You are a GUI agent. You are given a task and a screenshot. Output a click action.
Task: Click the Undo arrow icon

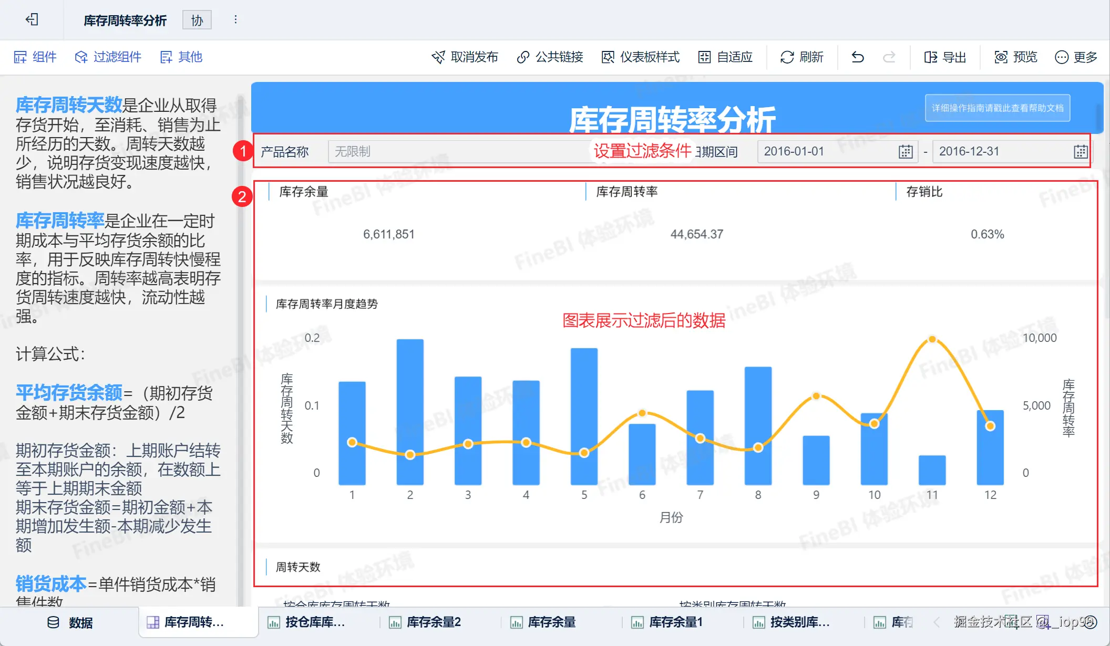(x=858, y=57)
